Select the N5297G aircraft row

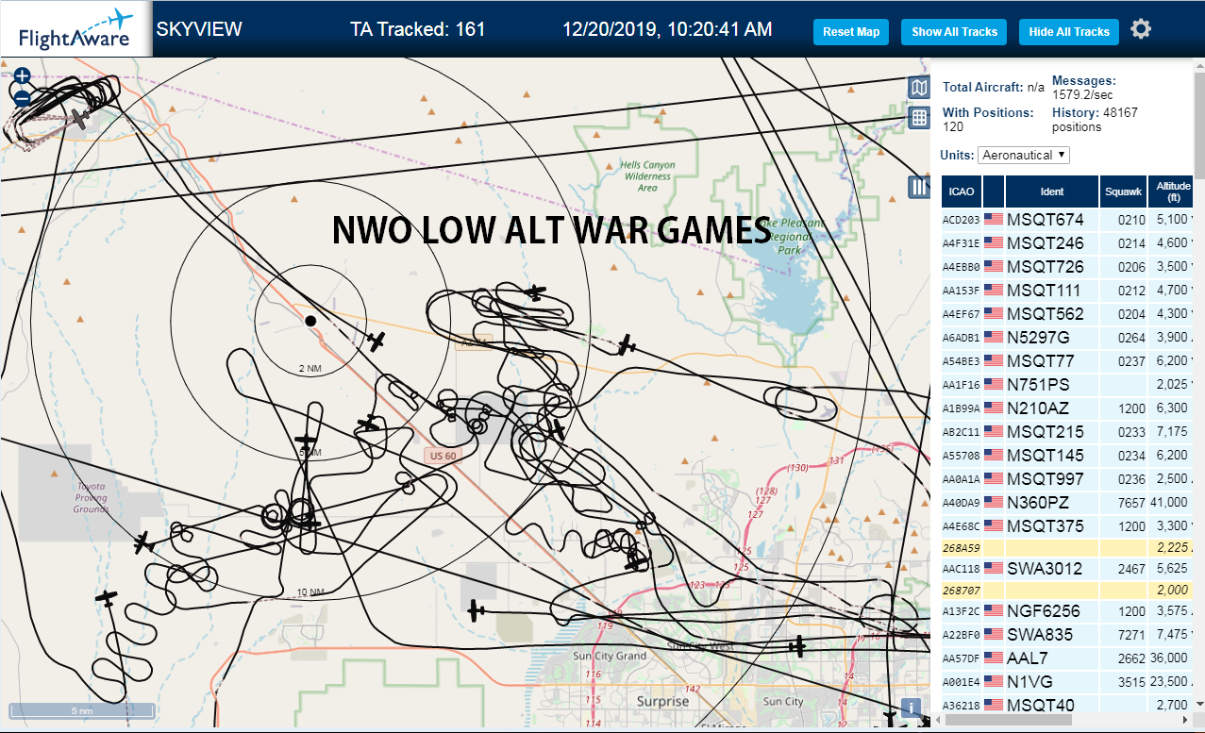(1067, 338)
